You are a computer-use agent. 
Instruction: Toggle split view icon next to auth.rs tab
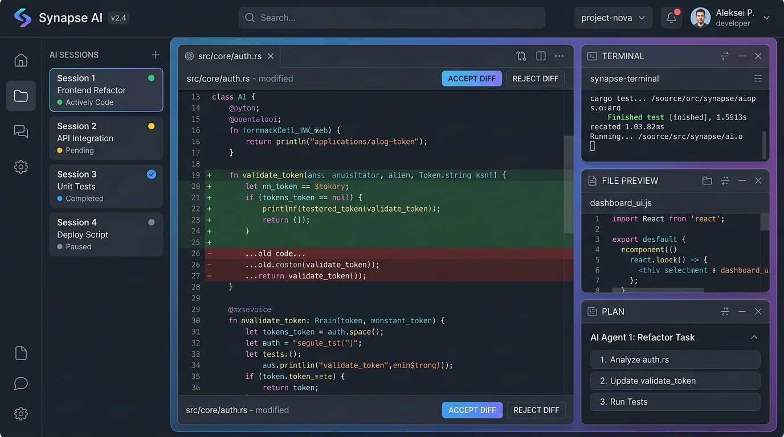click(x=540, y=56)
